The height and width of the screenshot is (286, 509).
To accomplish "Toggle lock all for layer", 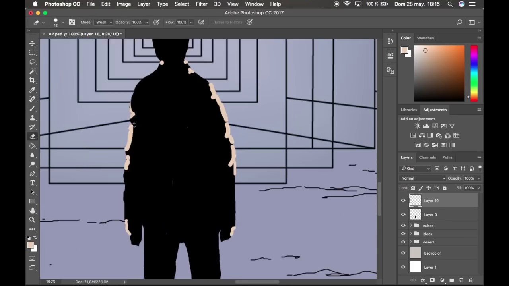I will tap(445, 188).
